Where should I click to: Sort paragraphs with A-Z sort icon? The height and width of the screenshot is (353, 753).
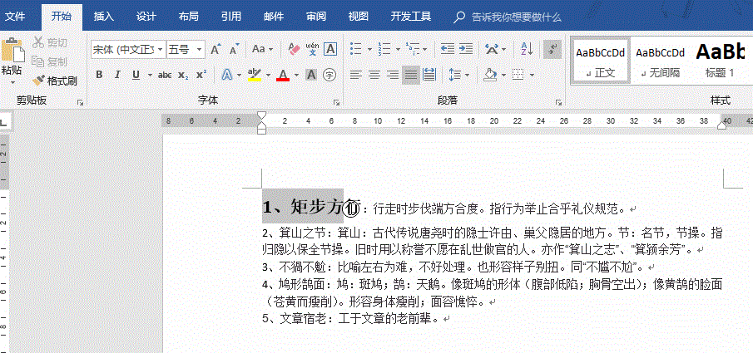click(x=527, y=49)
